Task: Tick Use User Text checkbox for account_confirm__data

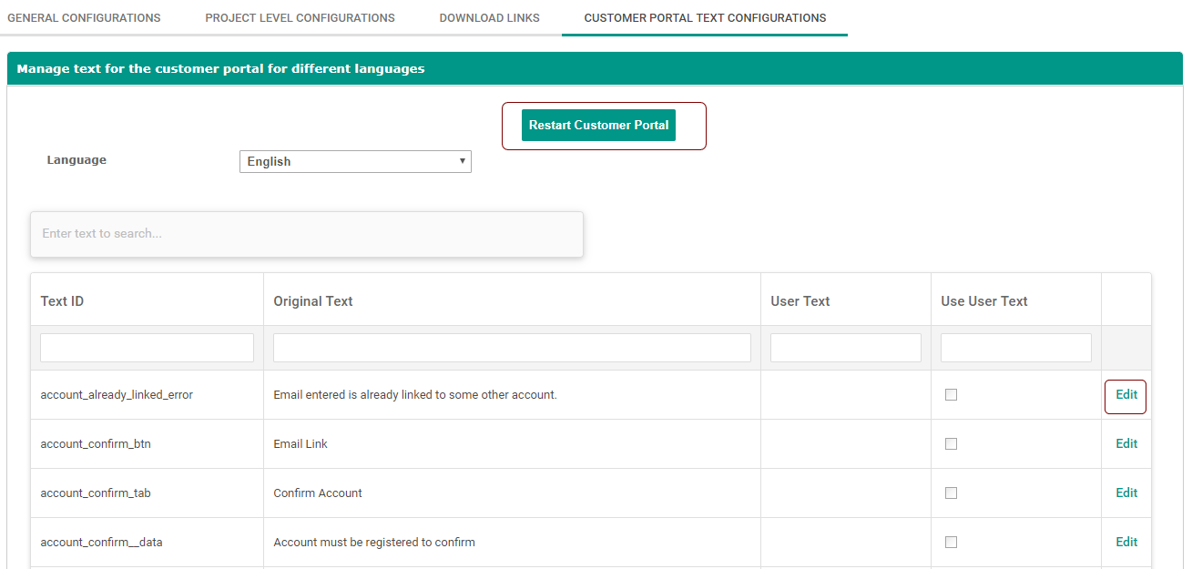Action: pyautogui.click(x=951, y=543)
